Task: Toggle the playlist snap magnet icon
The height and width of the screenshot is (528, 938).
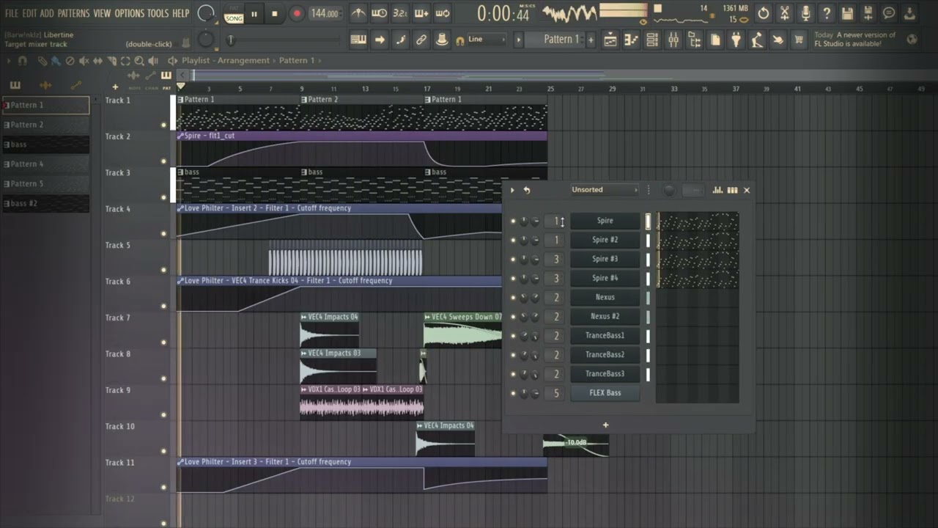Action: pos(23,61)
